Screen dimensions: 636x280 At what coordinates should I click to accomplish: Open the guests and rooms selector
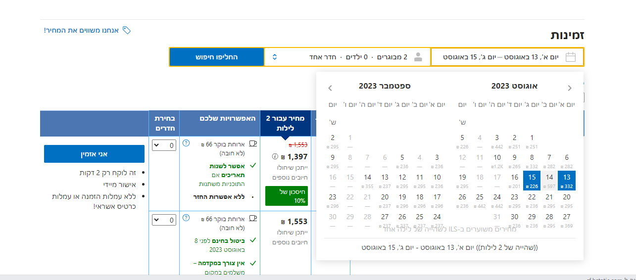click(x=347, y=57)
